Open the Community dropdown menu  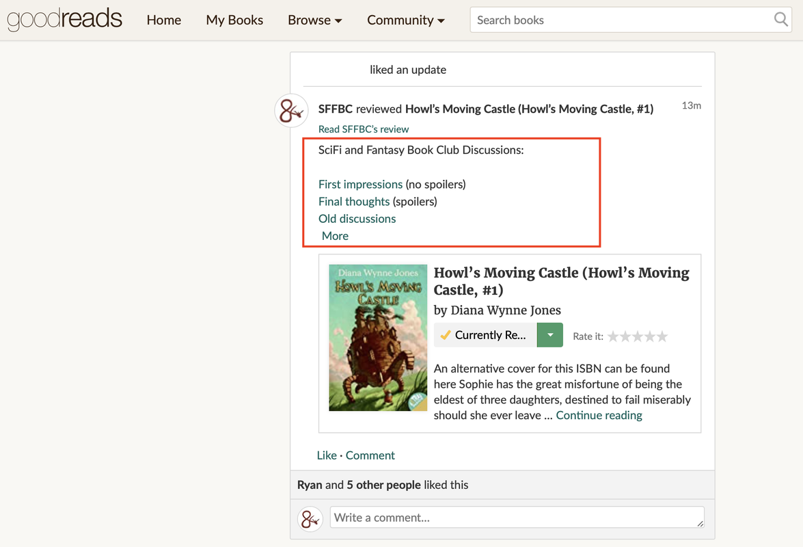405,20
